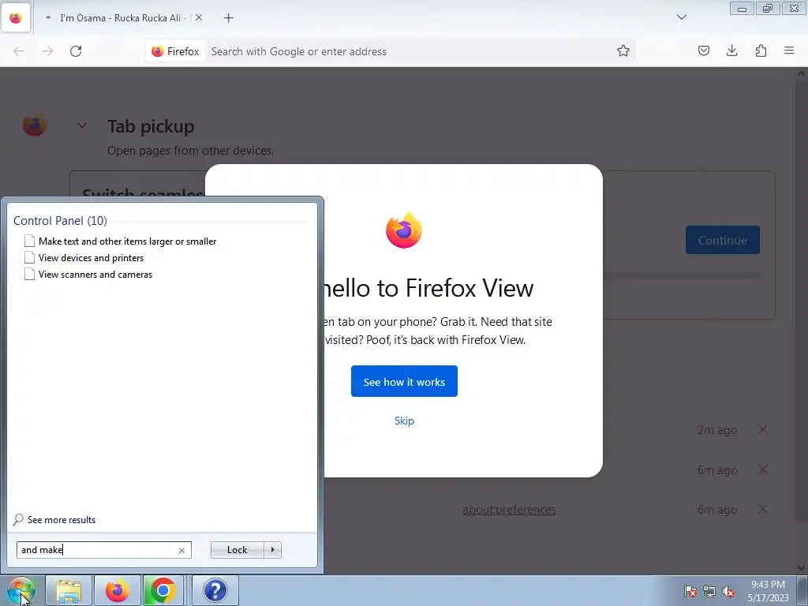Click See how it works button
The height and width of the screenshot is (606, 808).
(x=404, y=381)
